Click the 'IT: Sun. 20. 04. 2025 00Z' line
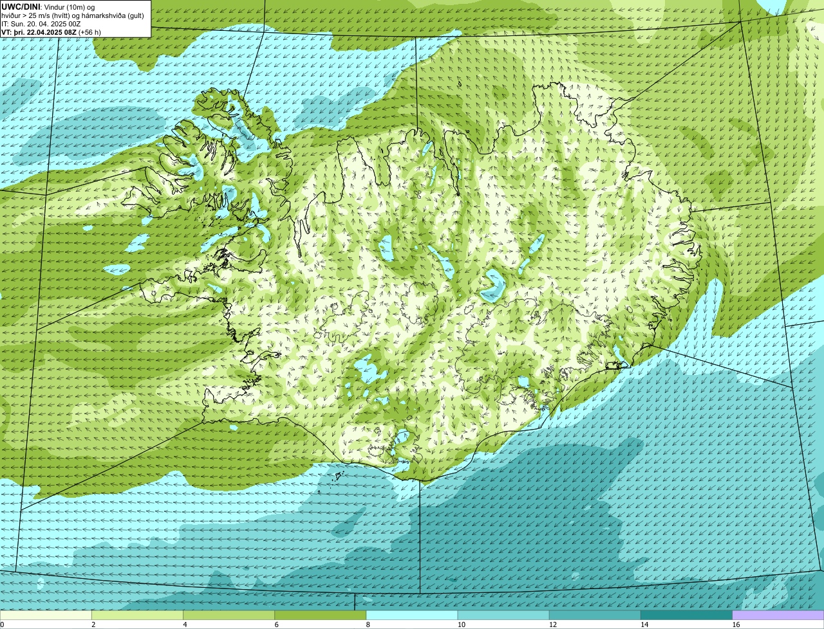The height and width of the screenshot is (629, 824). [x=41, y=24]
